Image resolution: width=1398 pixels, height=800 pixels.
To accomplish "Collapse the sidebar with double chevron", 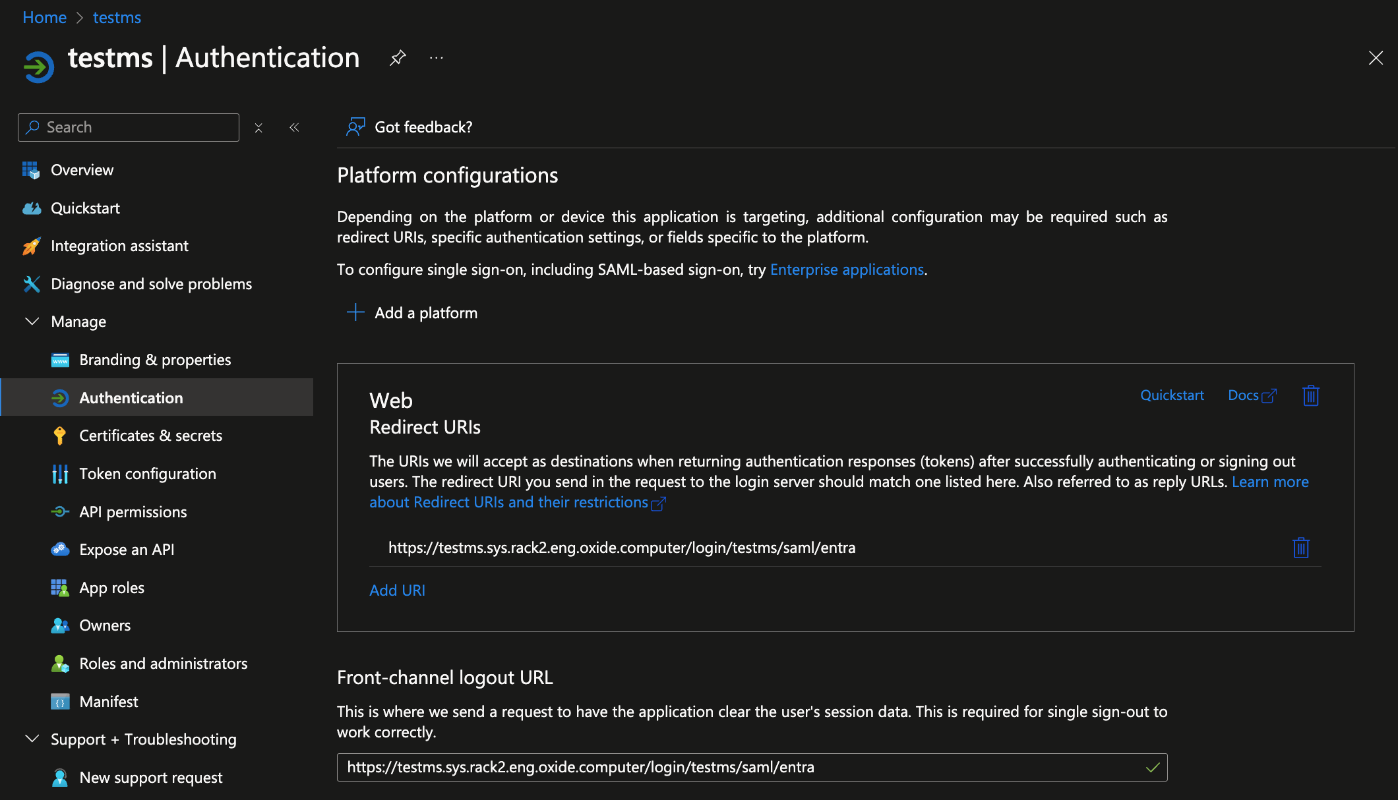I will [x=294, y=127].
